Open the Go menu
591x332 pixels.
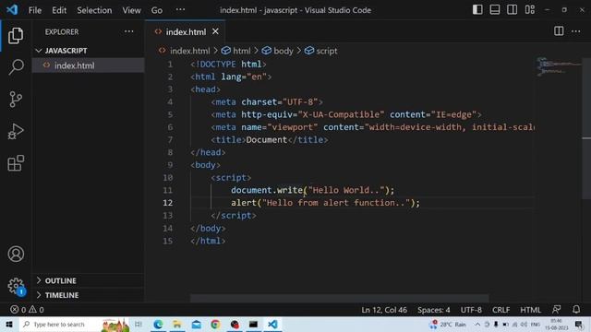coord(157,10)
